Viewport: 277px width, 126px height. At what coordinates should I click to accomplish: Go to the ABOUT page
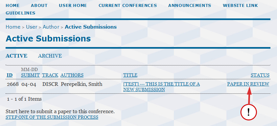coord(39,6)
